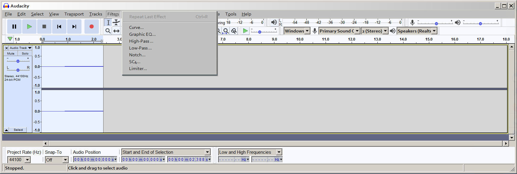Viewport: 517px width, 174px height.
Task: Pick the Envelope tool
Action: click(116, 23)
